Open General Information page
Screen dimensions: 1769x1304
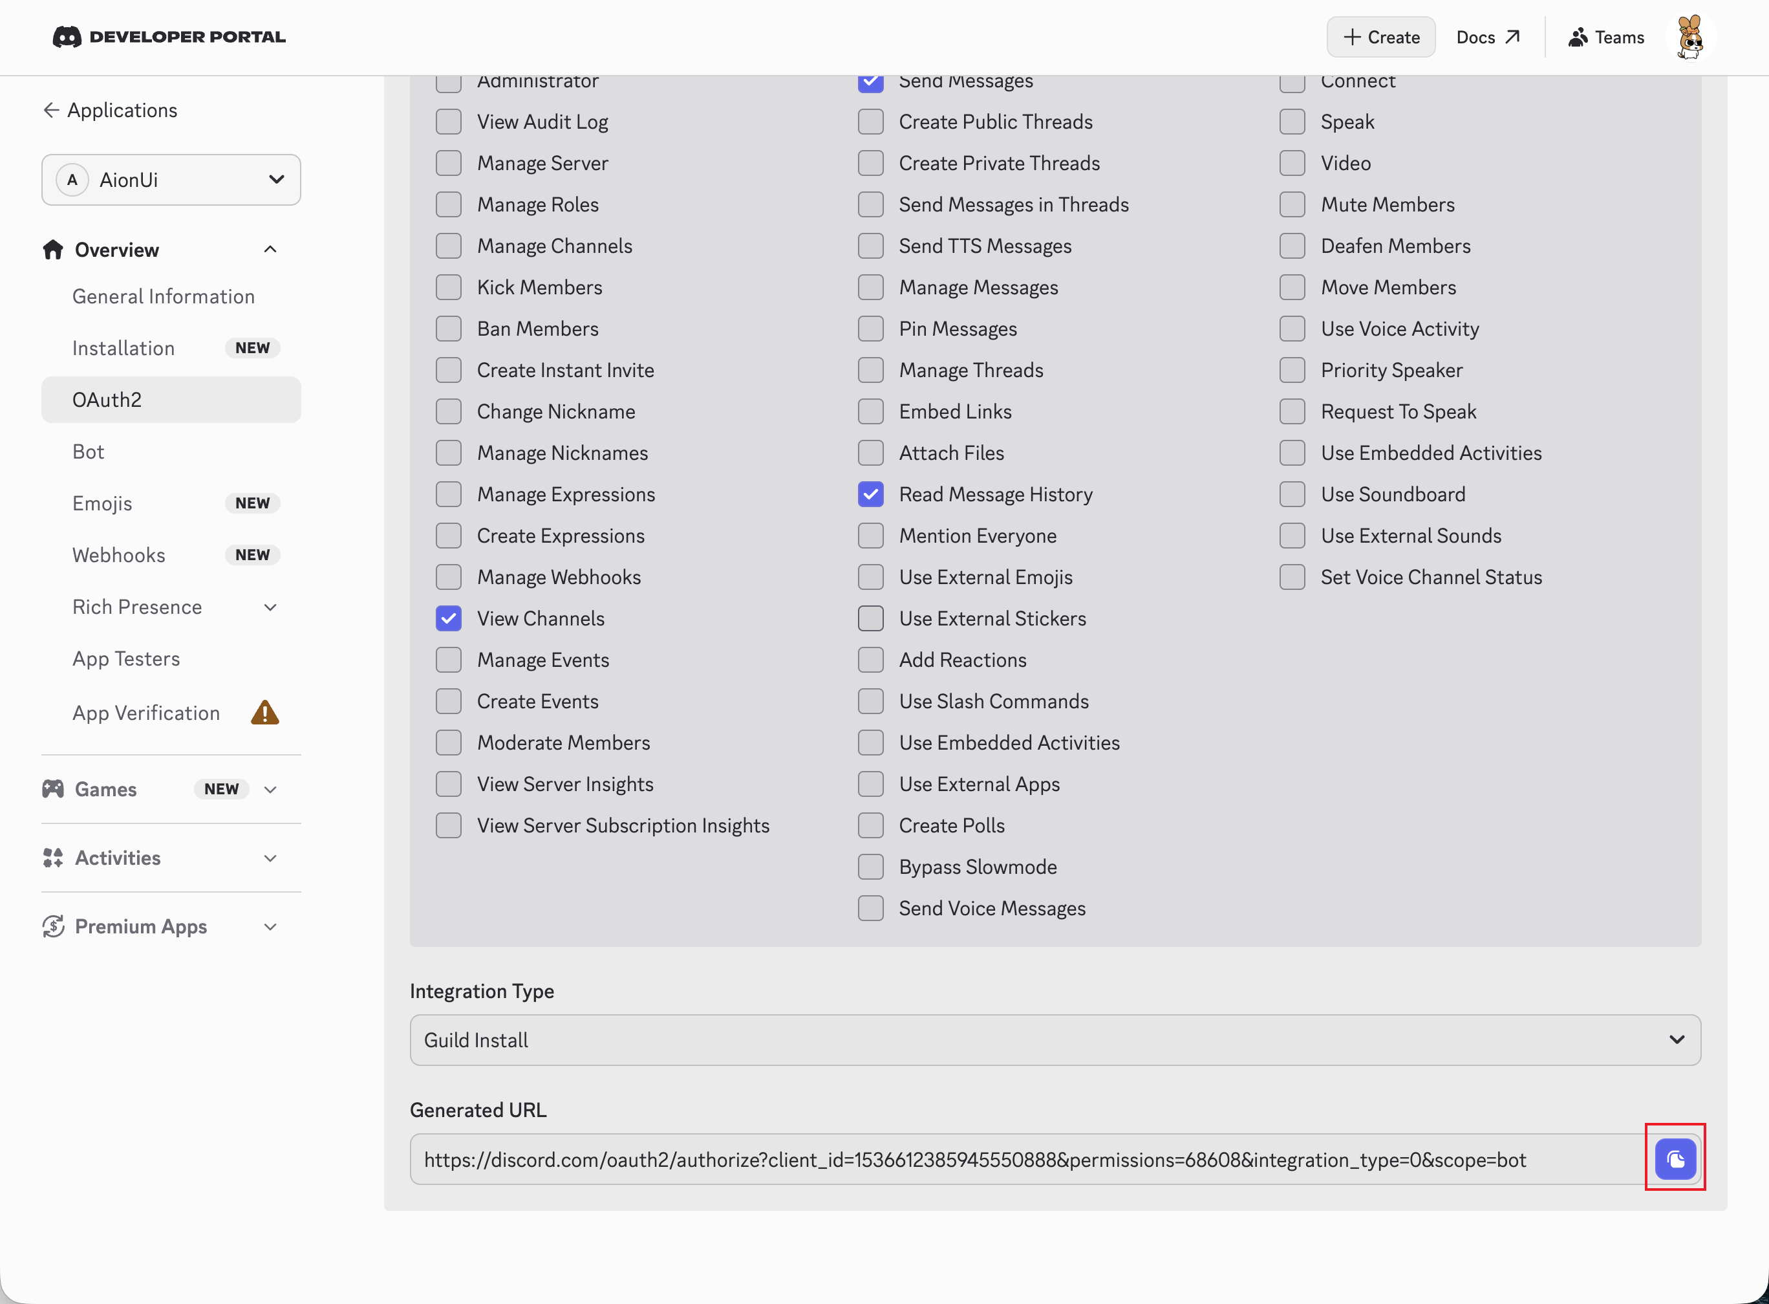click(x=164, y=296)
